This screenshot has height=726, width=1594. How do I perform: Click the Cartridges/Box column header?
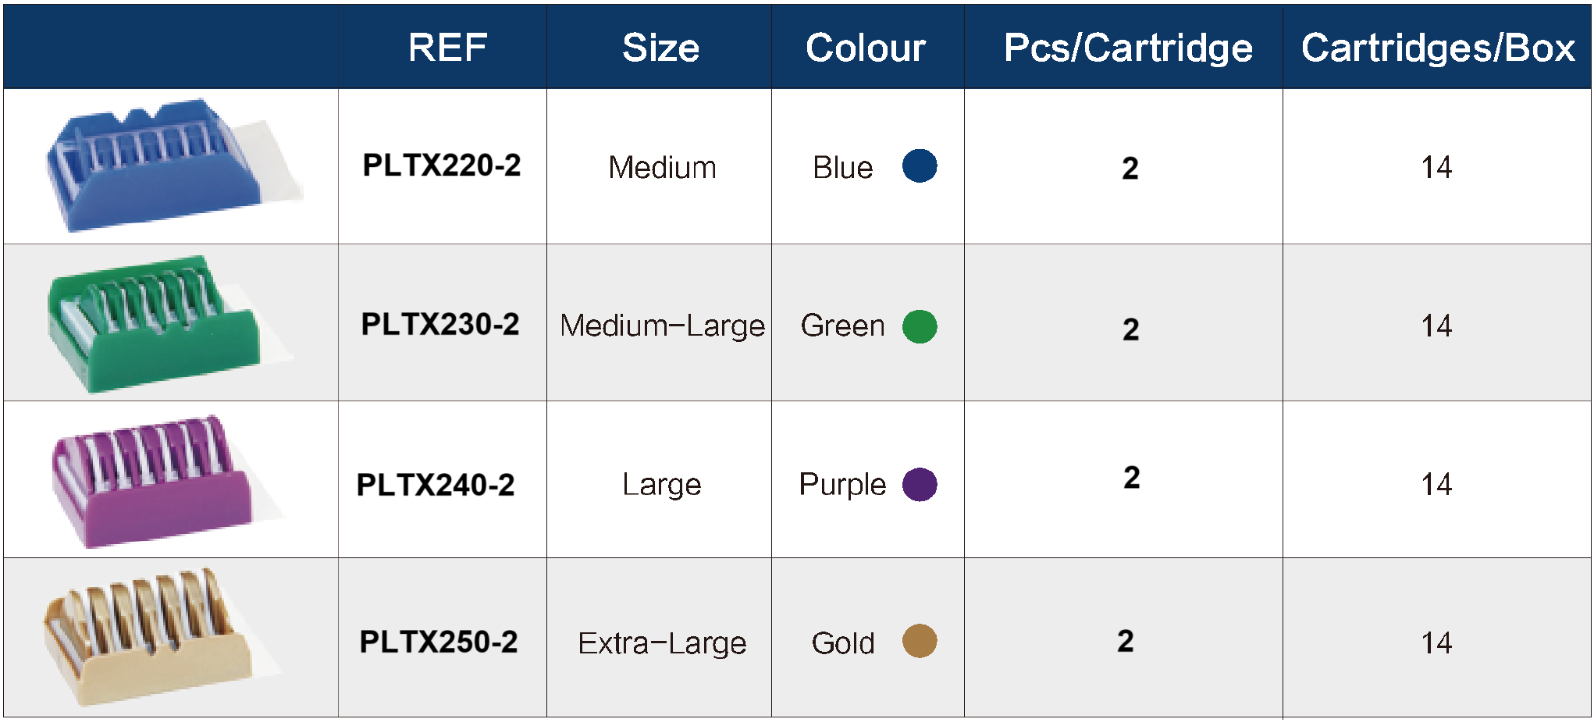(1438, 48)
